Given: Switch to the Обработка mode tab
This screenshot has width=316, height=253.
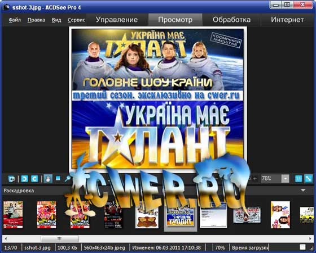Looking at the screenshot, I should click(x=231, y=20).
